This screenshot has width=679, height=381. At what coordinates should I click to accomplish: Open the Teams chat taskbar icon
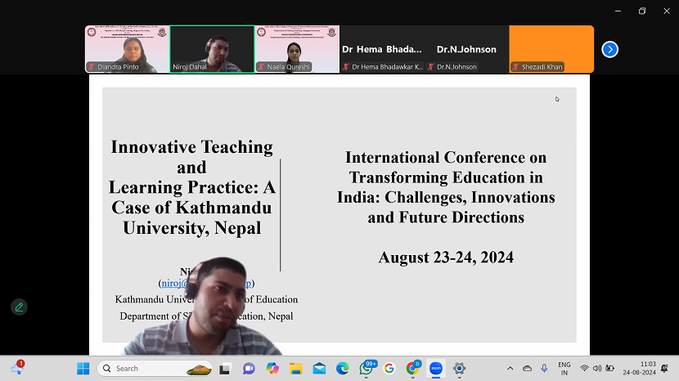click(x=249, y=369)
